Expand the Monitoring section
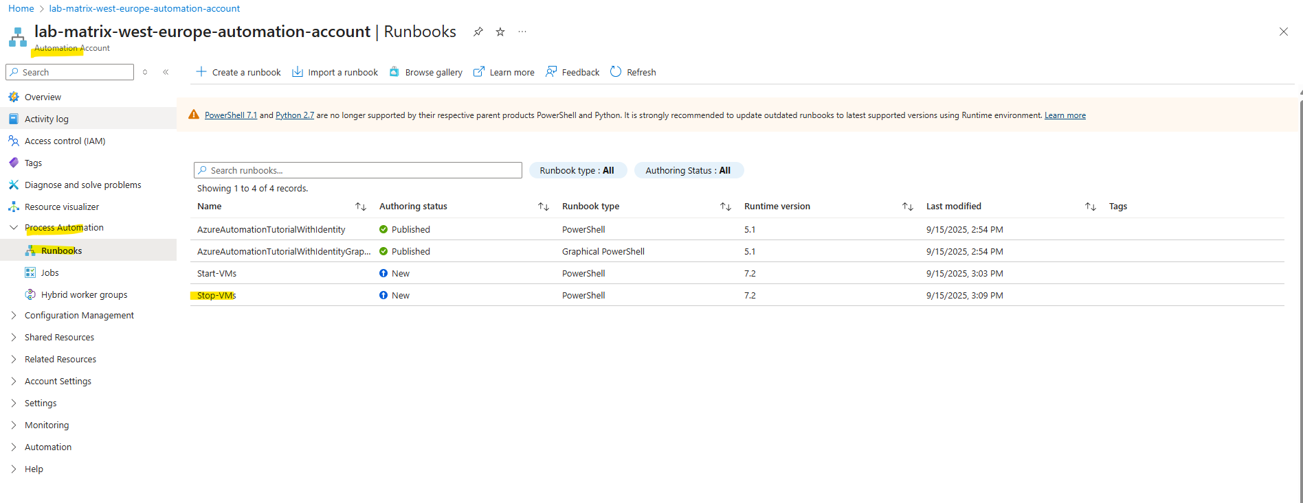 14,425
